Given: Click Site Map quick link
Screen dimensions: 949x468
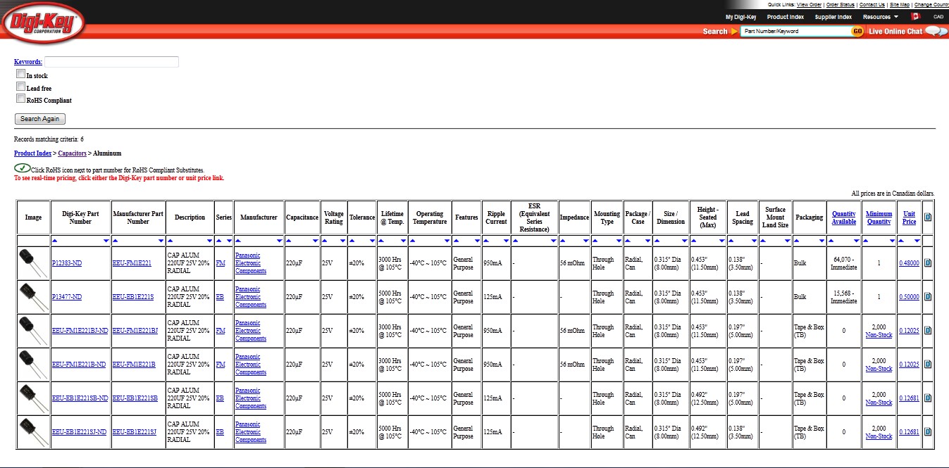Looking at the screenshot, I should click(900, 5).
